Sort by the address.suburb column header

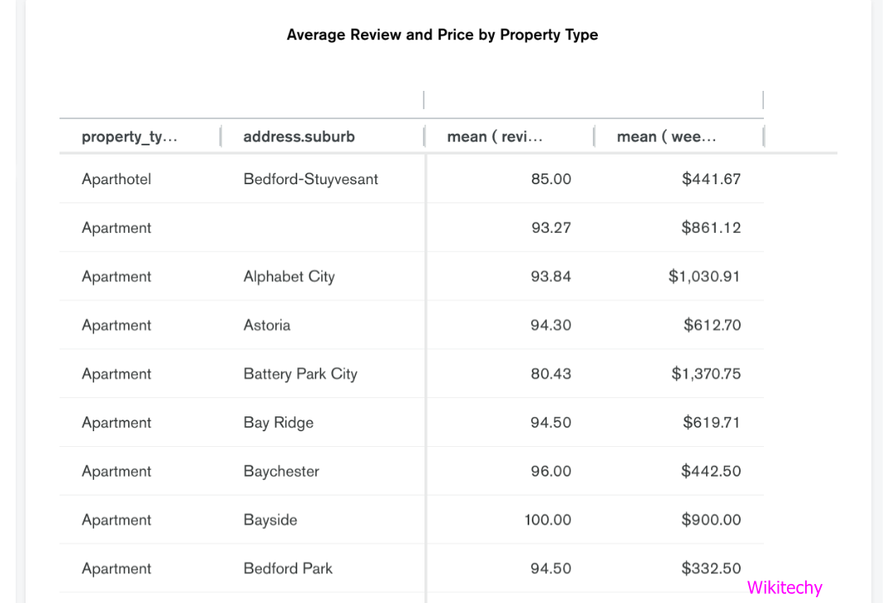(299, 137)
